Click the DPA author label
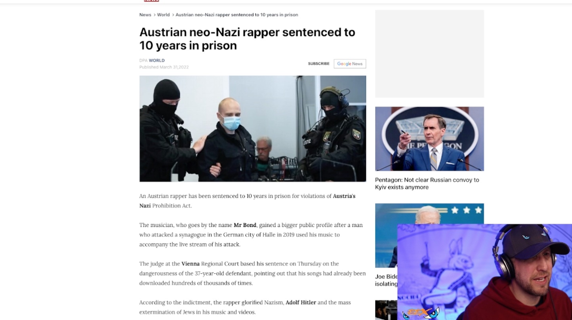 click(143, 61)
